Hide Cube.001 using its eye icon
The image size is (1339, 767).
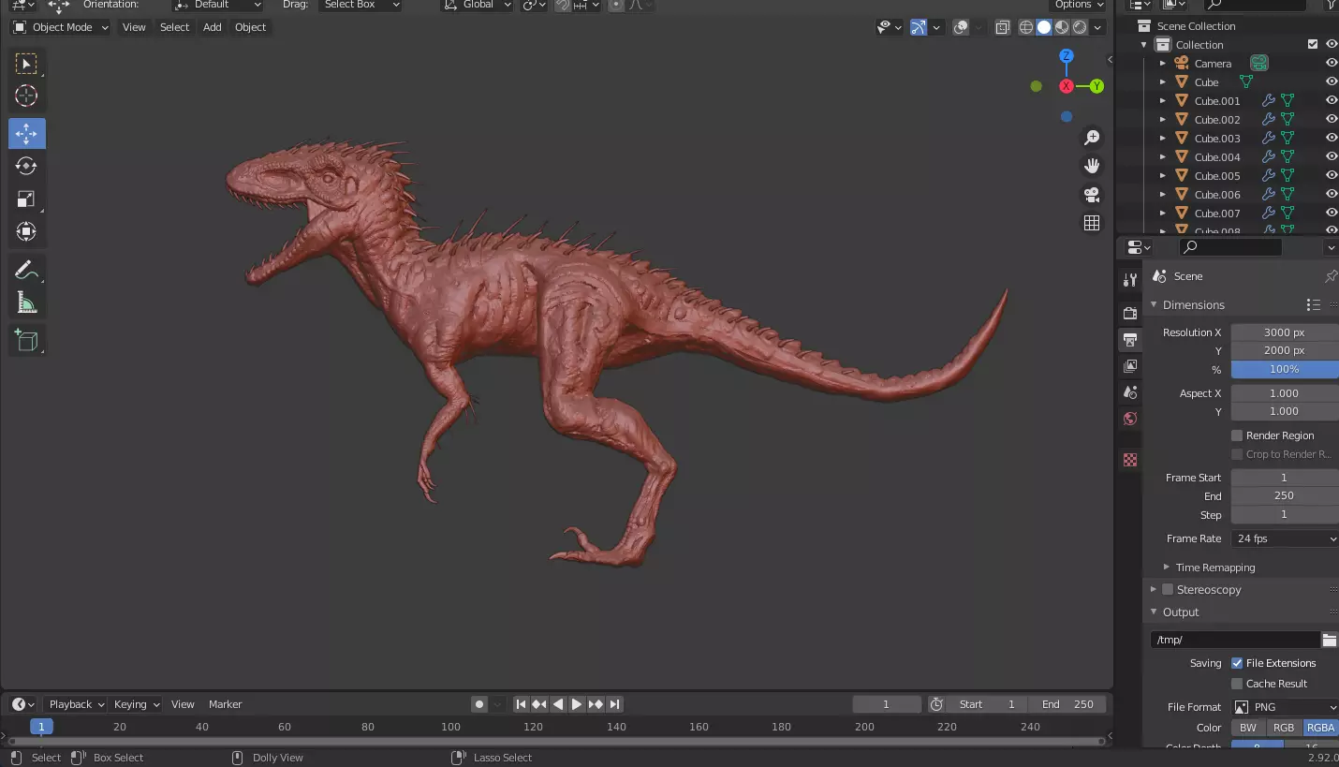pos(1331,101)
